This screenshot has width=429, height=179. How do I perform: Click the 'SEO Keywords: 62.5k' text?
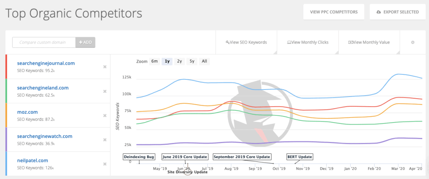[x=36, y=95]
